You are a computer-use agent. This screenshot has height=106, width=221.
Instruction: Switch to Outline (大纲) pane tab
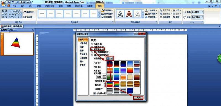tap(11, 30)
